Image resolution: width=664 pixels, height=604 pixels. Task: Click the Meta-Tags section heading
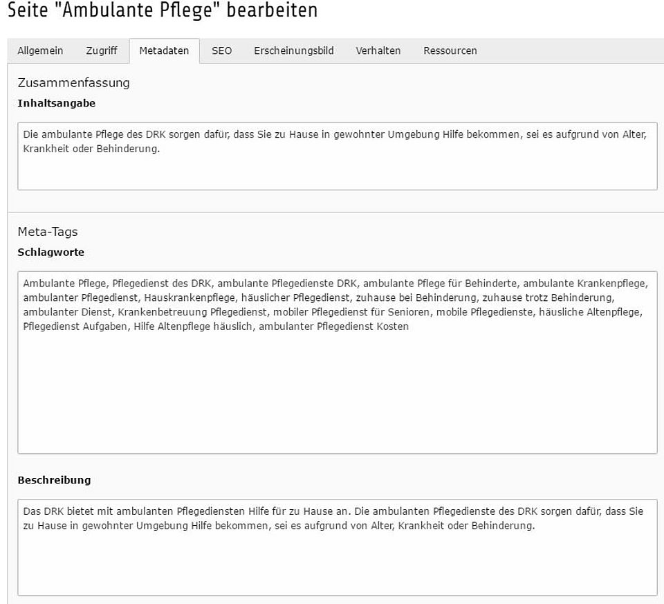point(48,232)
